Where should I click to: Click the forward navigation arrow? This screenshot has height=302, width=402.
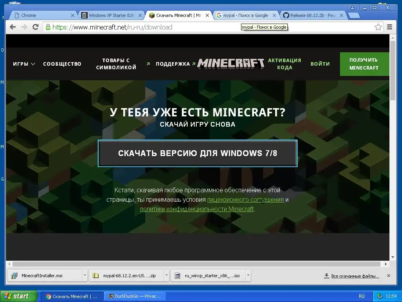coord(24,27)
